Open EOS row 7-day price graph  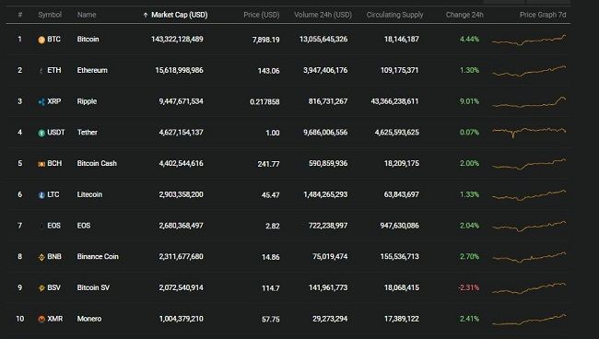point(529,227)
